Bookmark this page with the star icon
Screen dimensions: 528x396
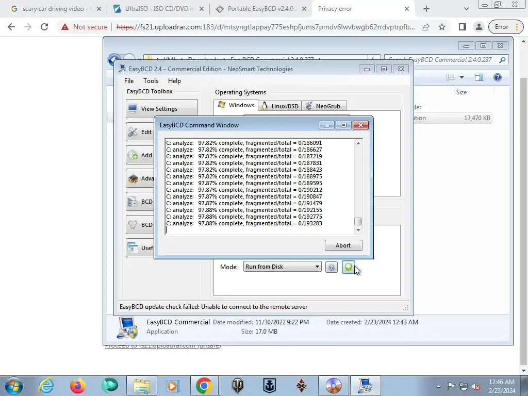click(x=442, y=27)
